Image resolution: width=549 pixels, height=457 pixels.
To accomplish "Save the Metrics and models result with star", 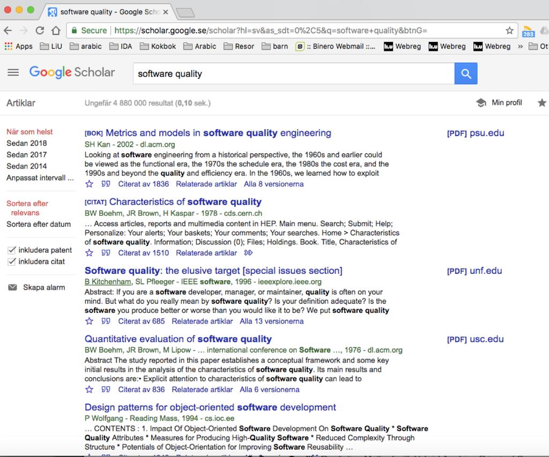I will click(90, 184).
